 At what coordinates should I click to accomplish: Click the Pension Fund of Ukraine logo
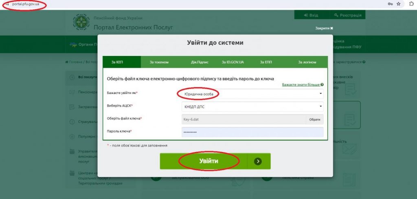tap(81, 23)
